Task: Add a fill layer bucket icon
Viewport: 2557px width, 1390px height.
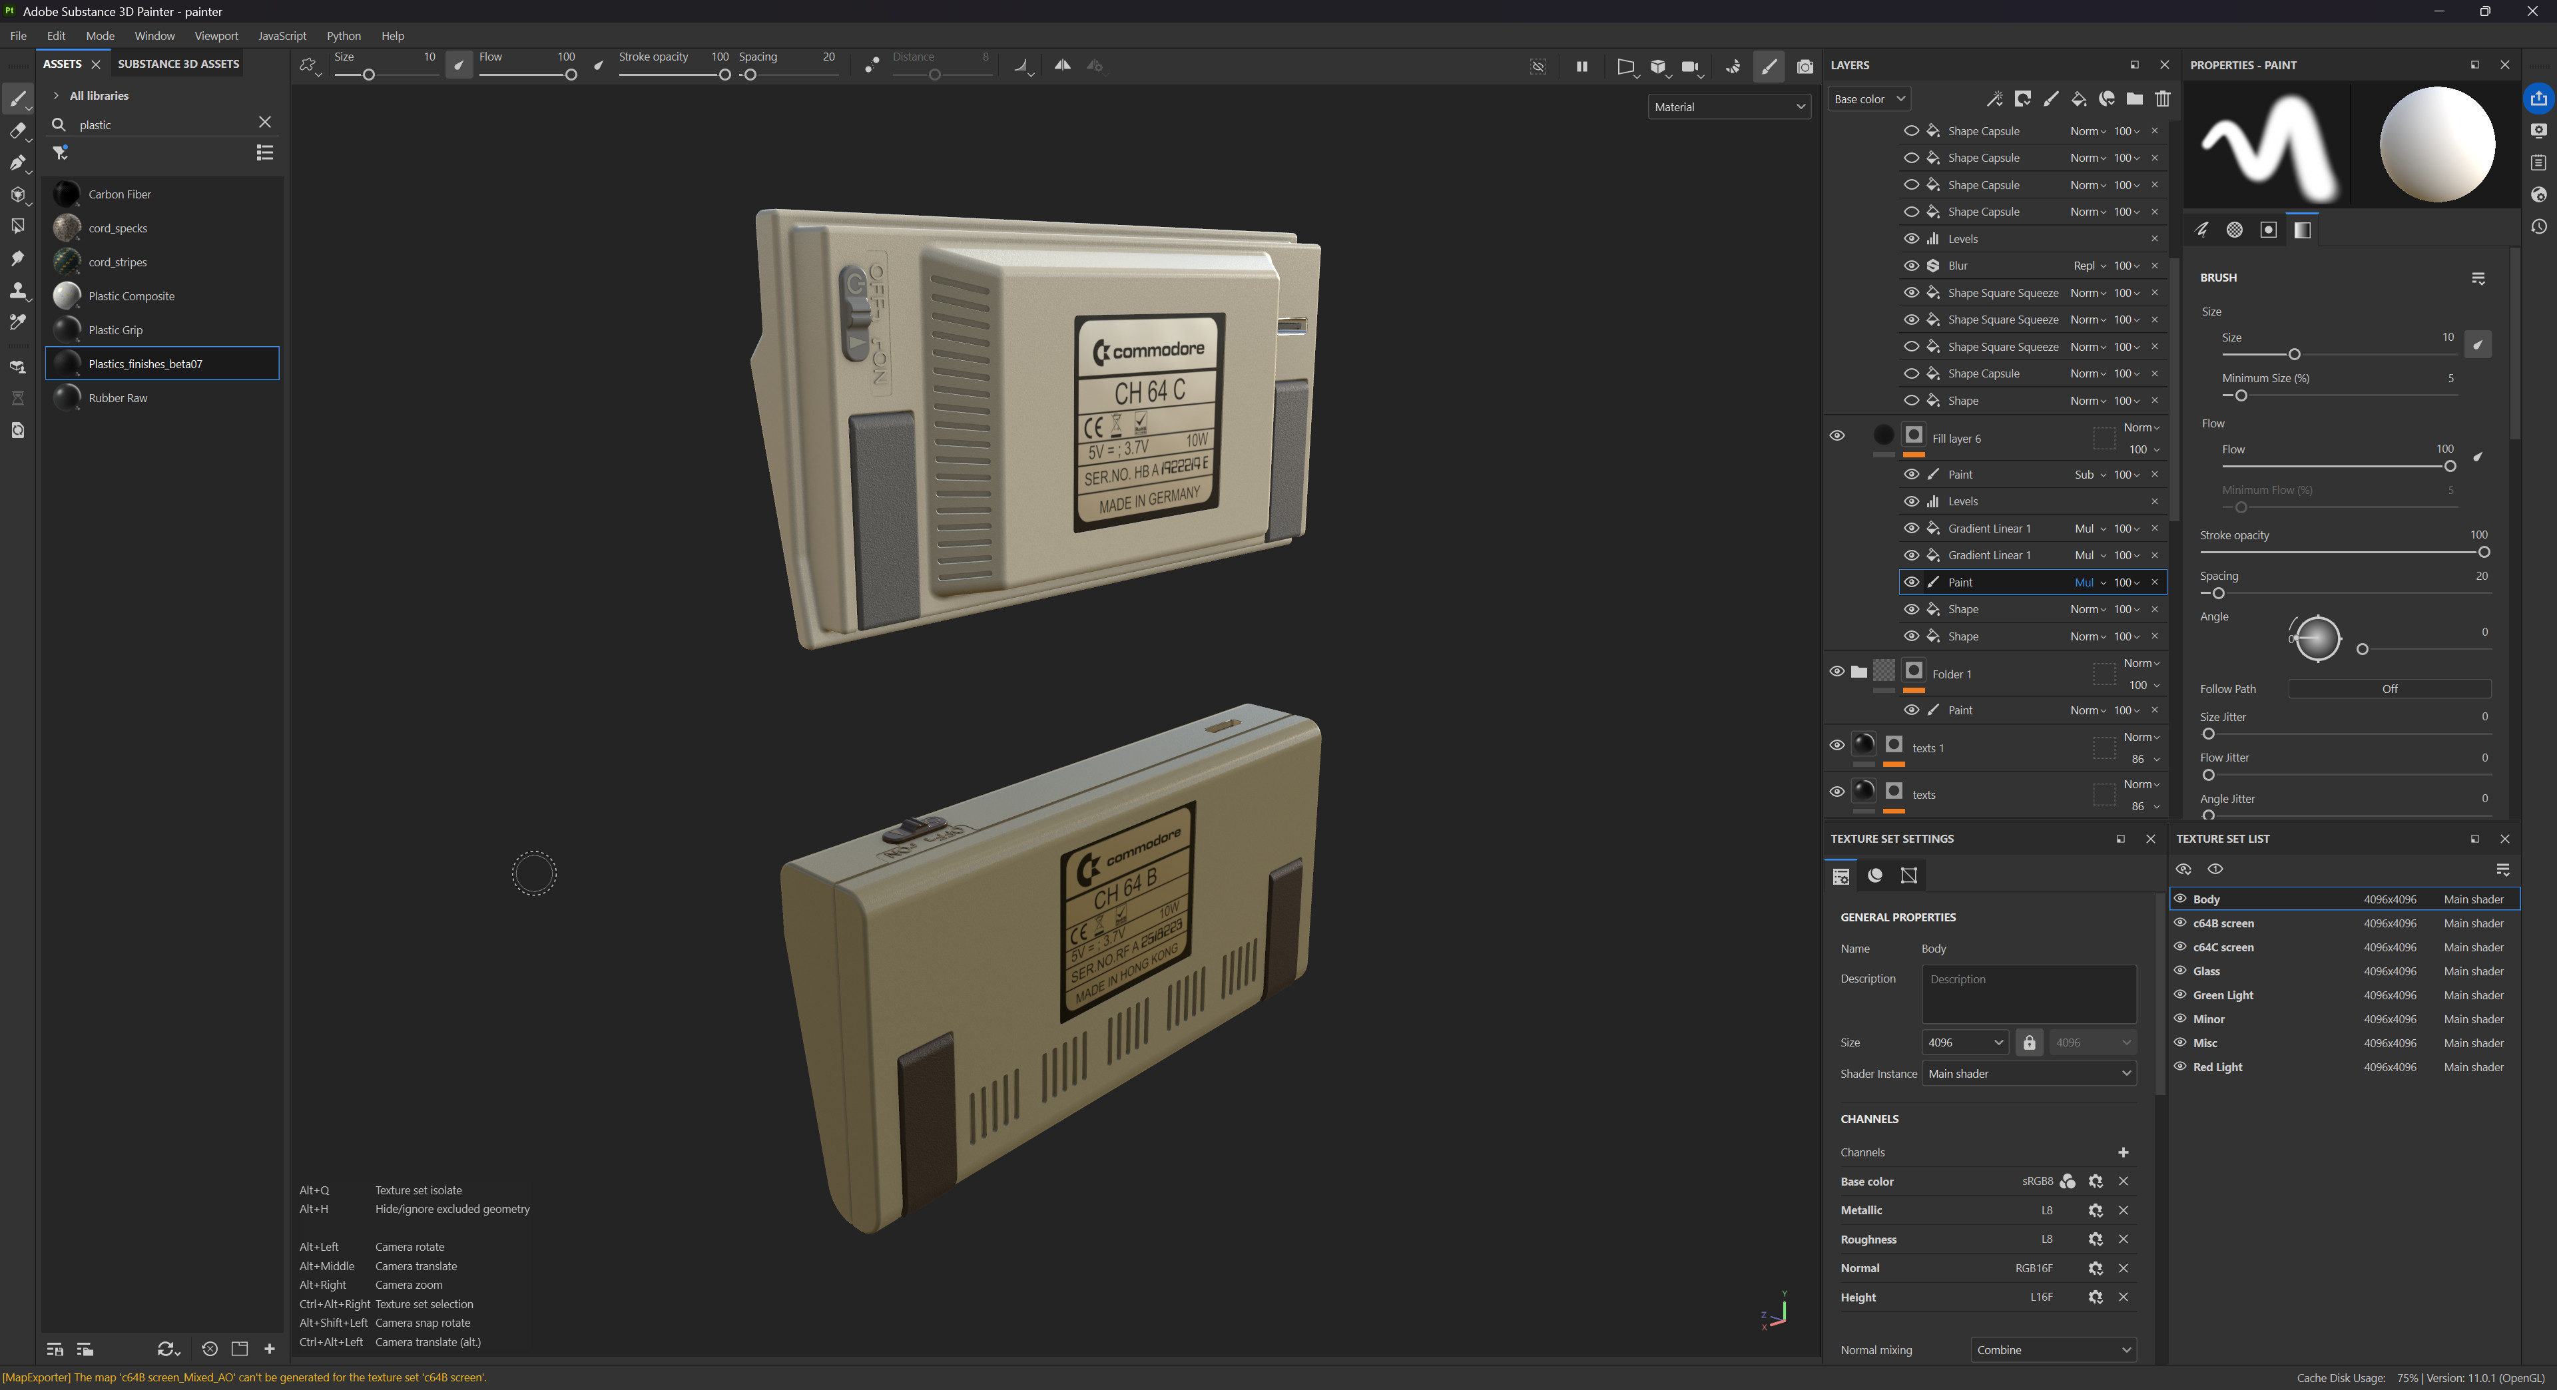Action: [2078, 99]
